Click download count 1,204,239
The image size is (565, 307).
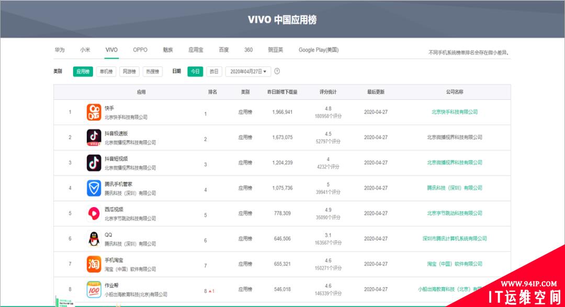coord(282,163)
